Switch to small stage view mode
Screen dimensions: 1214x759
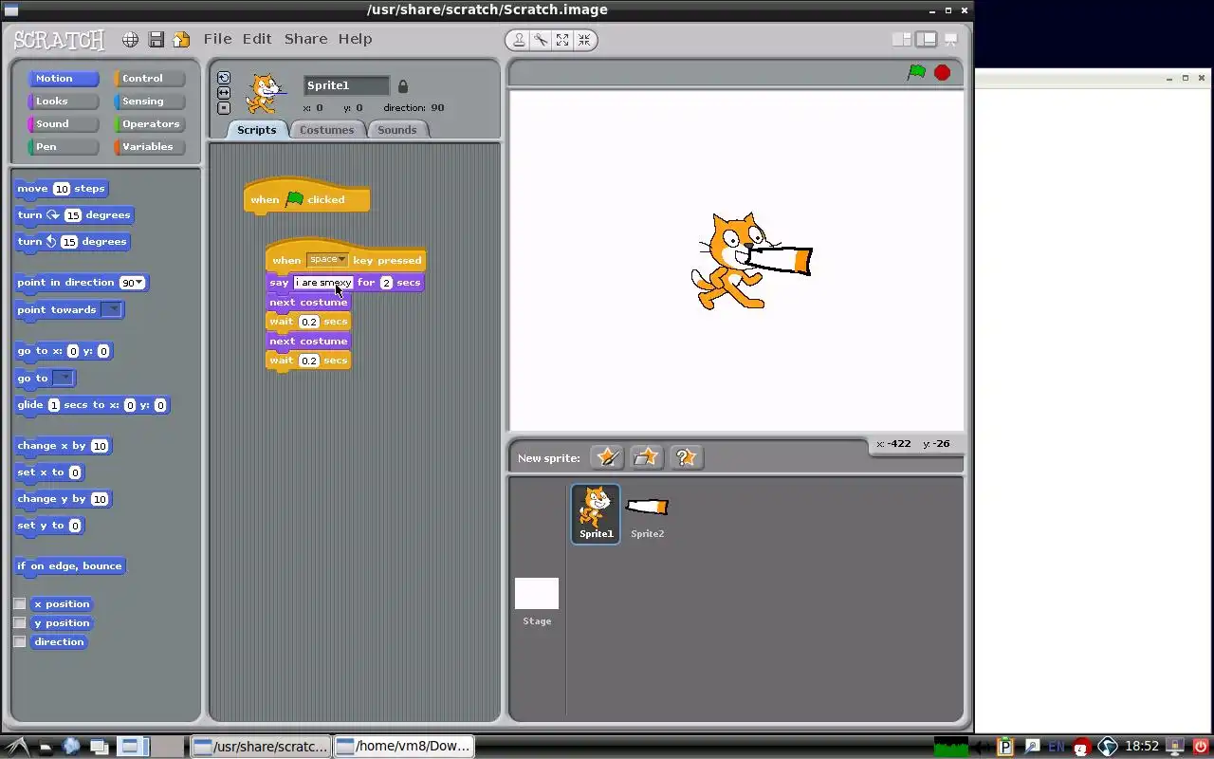902,40
